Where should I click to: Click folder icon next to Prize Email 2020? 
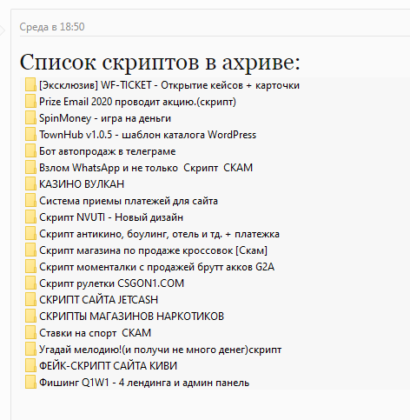coord(30,102)
